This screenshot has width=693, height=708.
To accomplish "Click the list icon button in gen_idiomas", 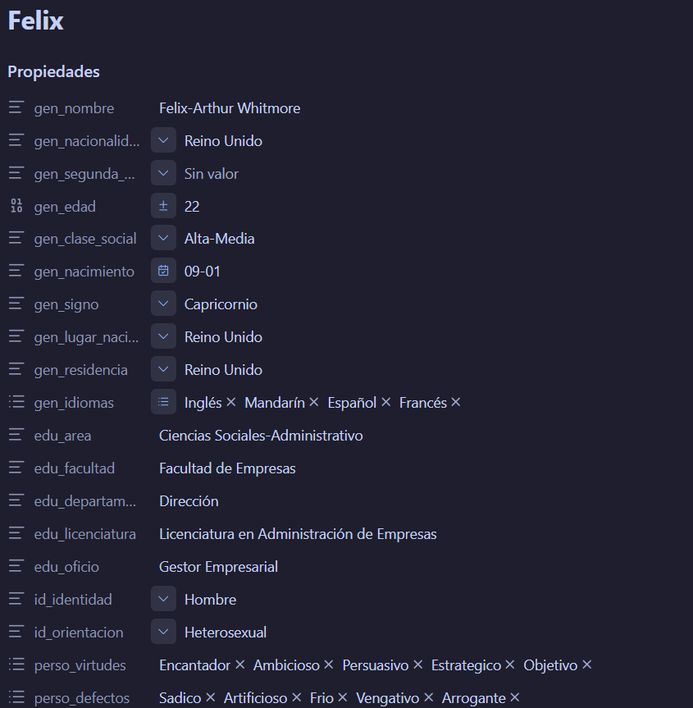I will (x=163, y=402).
